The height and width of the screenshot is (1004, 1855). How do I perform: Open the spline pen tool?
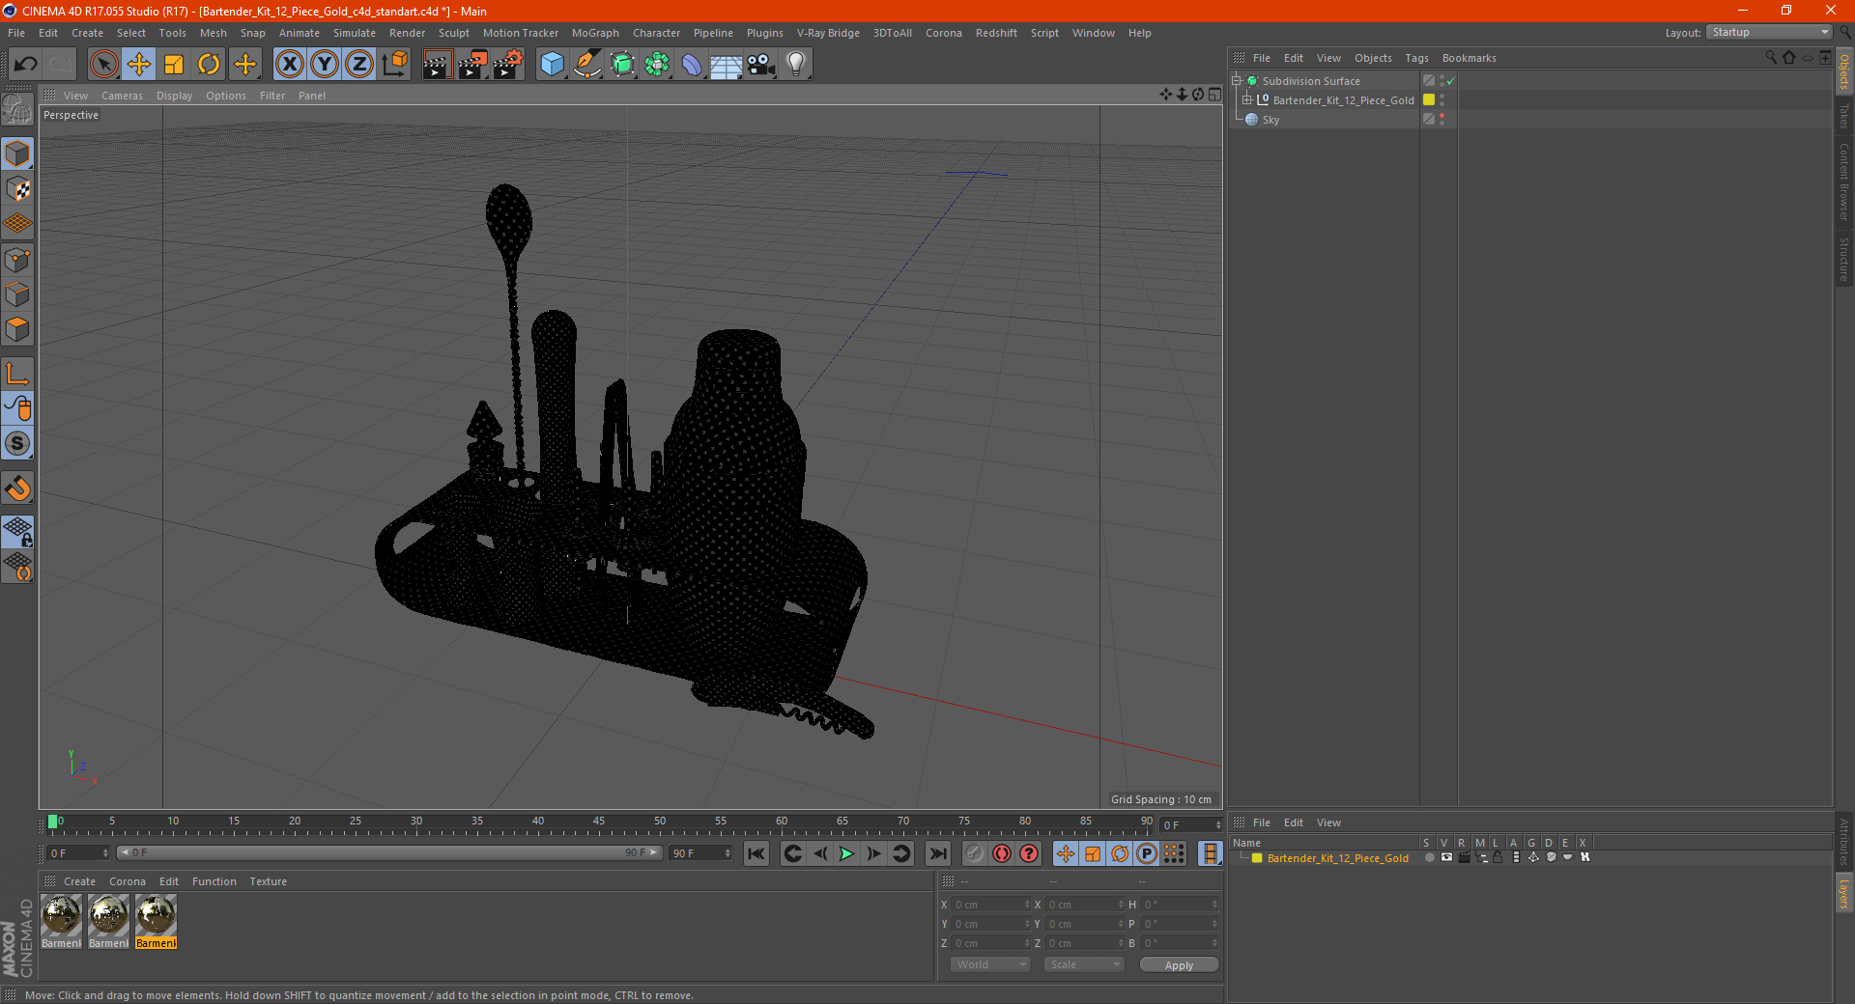click(x=587, y=65)
